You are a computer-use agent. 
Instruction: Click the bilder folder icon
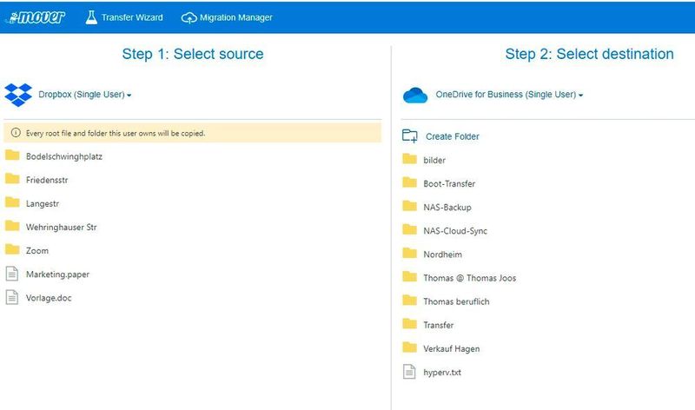click(409, 159)
